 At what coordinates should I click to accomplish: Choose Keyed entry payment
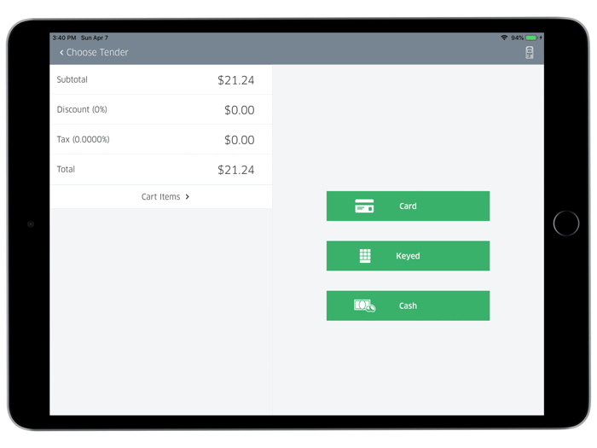408,256
